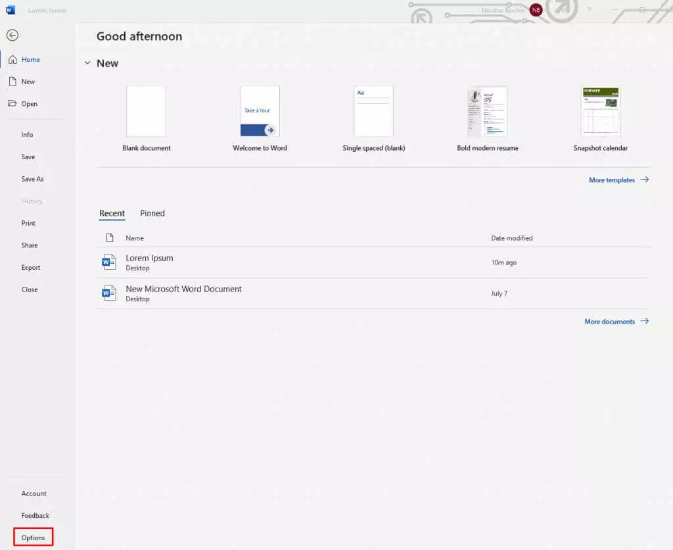Select Bold modern resume template
The image size is (673, 550).
click(x=487, y=111)
